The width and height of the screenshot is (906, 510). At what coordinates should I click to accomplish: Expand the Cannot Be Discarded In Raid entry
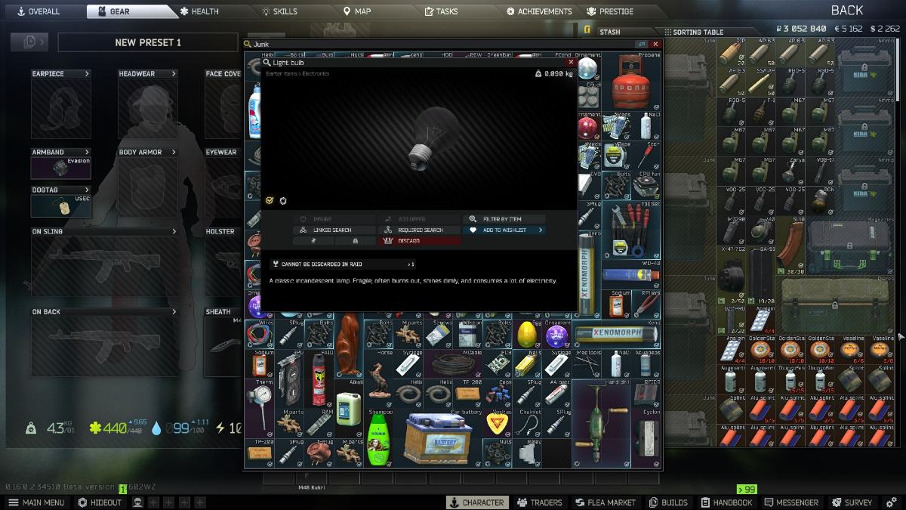point(411,264)
